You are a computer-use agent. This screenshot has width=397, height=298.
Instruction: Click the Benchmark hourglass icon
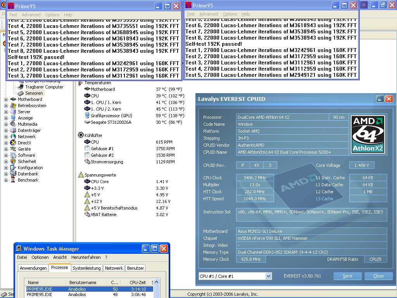click(13, 180)
